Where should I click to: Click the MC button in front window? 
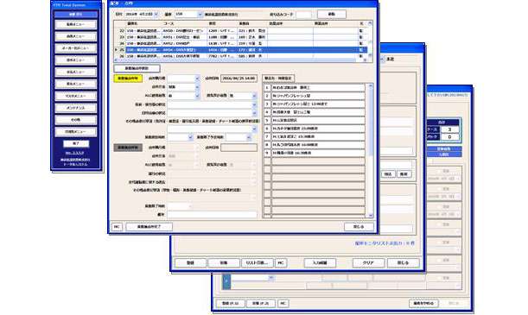pyautogui.click(x=117, y=227)
